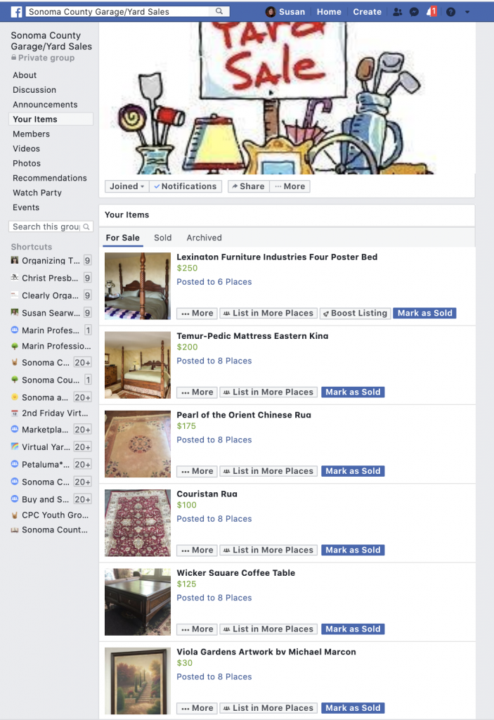Open the Messenger icon
Viewport: 494px width, 720px height.
(414, 11)
